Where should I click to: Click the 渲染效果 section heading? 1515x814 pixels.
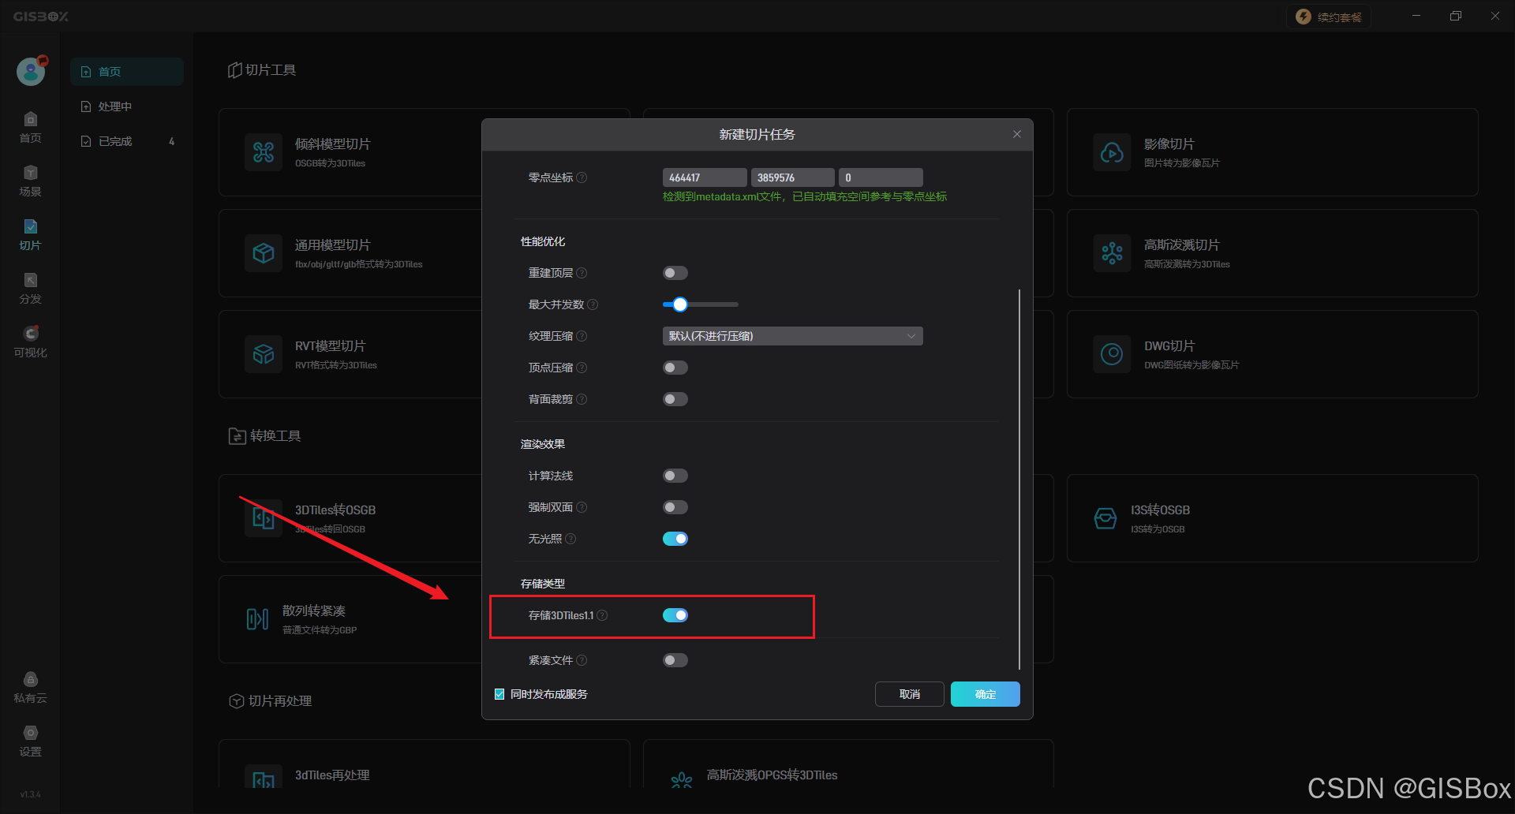point(543,444)
